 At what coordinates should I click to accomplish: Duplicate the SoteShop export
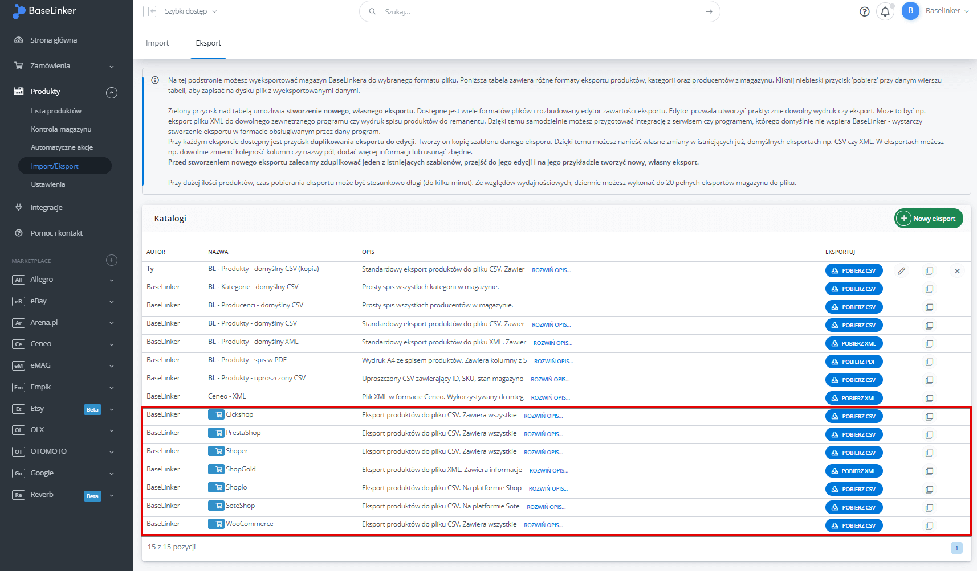point(929,508)
